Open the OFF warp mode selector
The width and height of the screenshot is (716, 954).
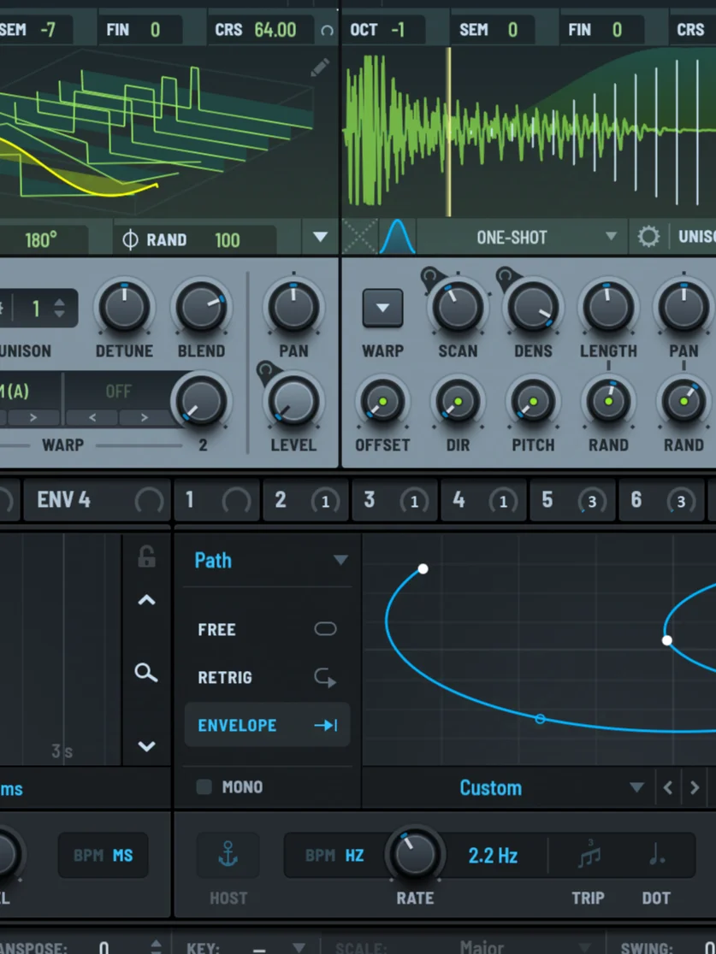(118, 391)
